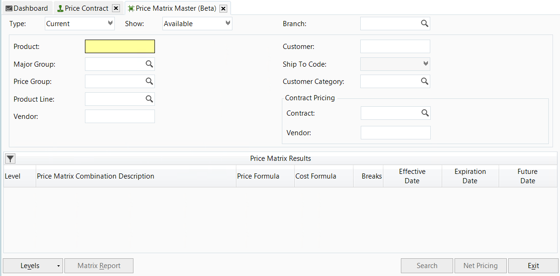Switch to the Dashboard tab
This screenshot has width=560, height=276.
point(27,8)
